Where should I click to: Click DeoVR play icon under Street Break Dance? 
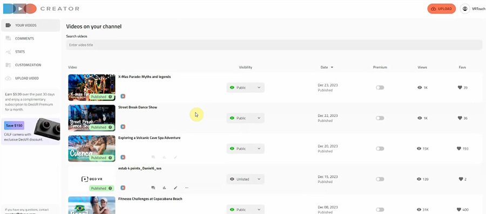point(123,127)
